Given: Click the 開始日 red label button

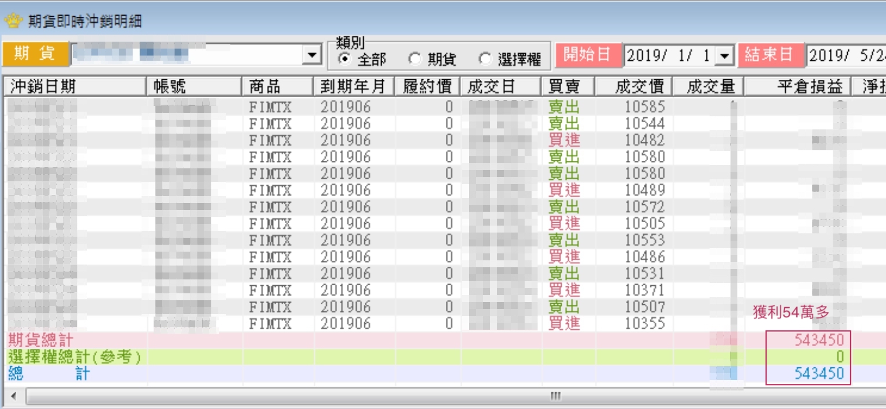Looking at the screenshot, I should point(587,55).
